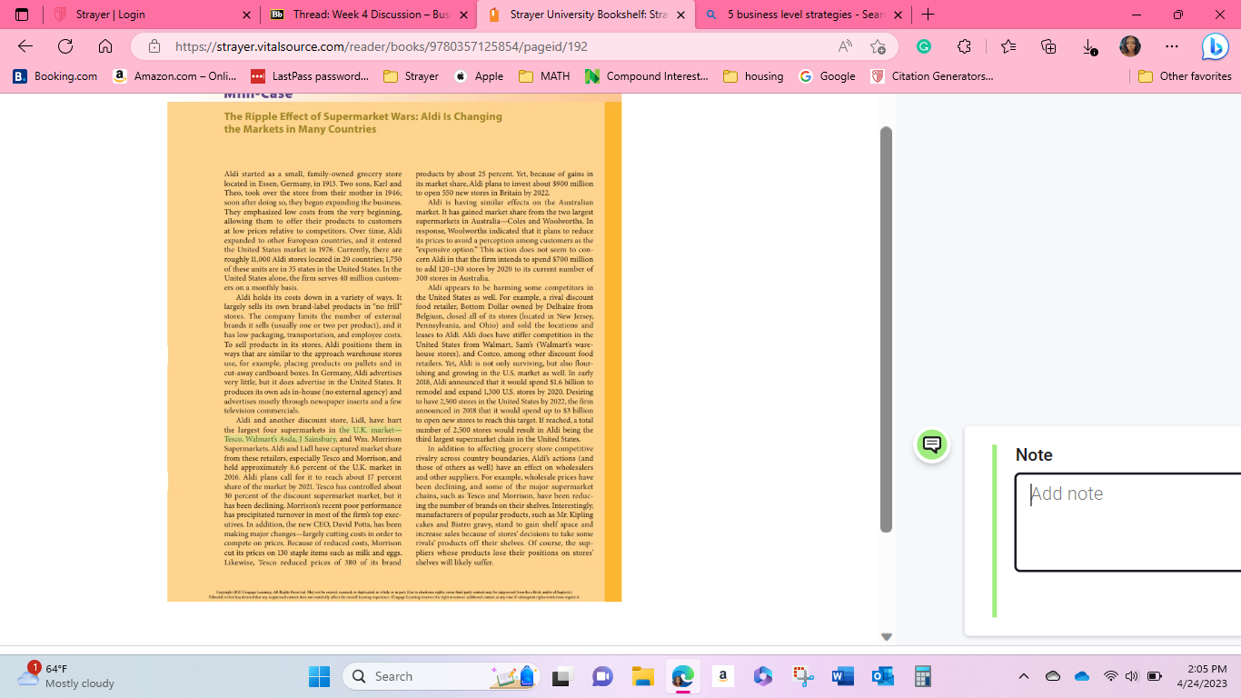Open the browser profile avatar
The image size is (1241, 698).
[x=1130, y=46]
